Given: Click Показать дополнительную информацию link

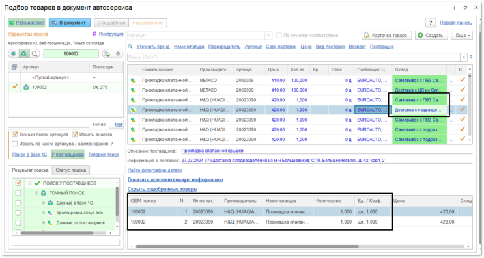Looking at the screenshot, I should coord(175,179).
